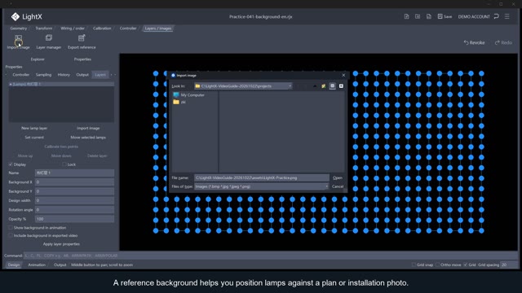Select the lamp layer row in the layer list
This screenshot has width=522, height=293.
[x=61, y=84]
